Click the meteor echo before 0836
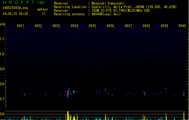The width and height of the screenshot is (189, 120). pos(105,89)
